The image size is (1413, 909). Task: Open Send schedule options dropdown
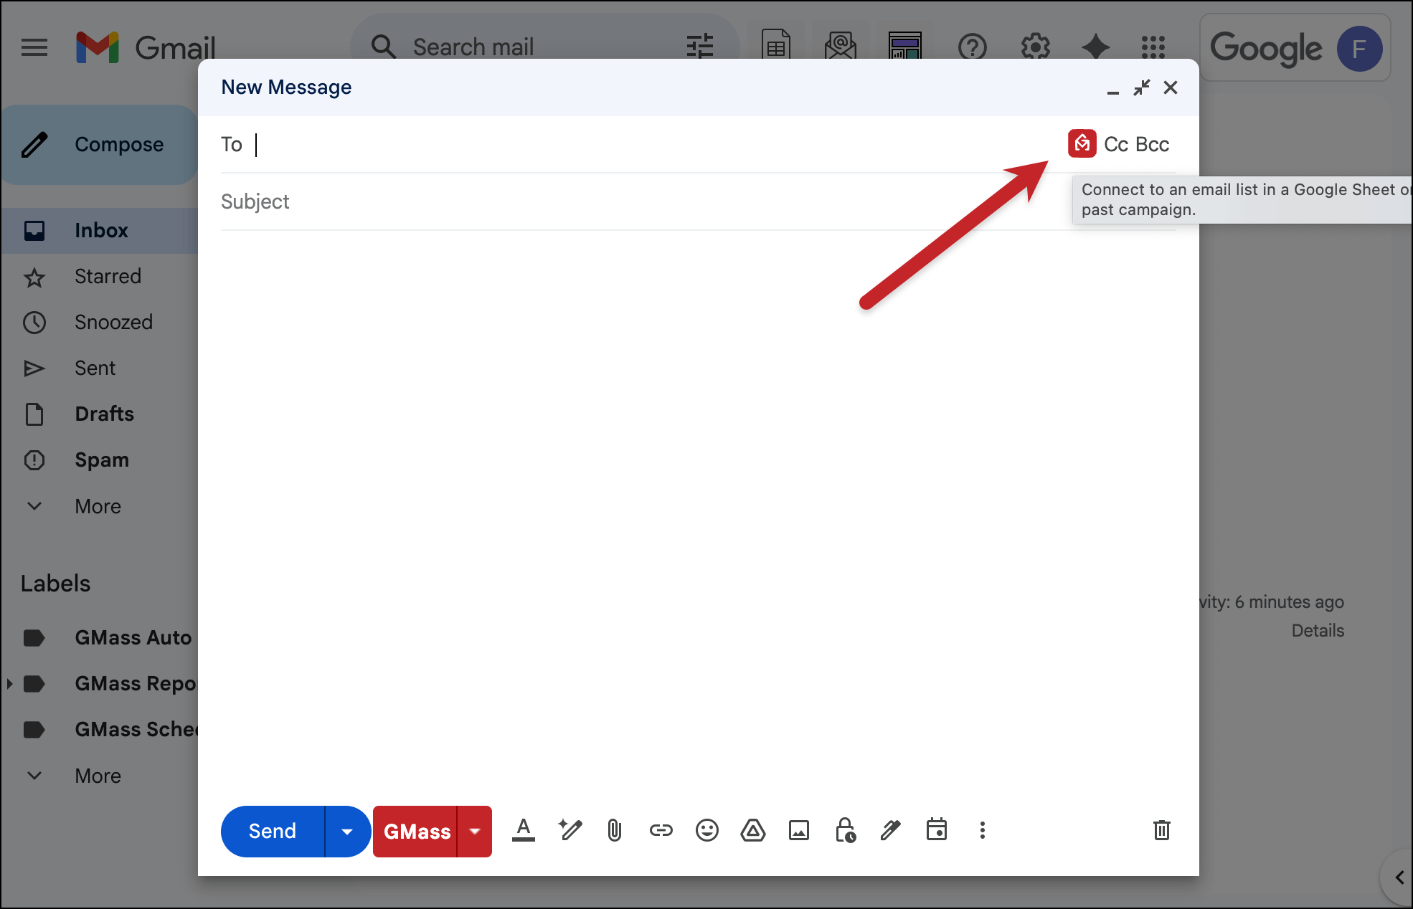[347, 831]
